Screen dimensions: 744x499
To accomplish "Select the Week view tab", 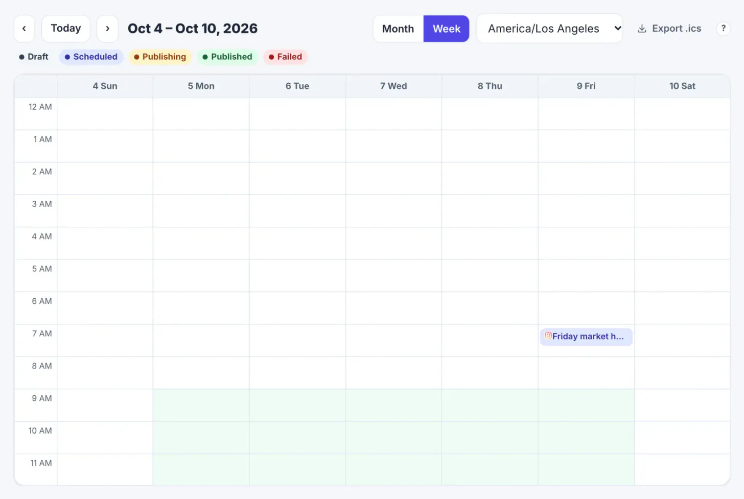I will [x=447, y=29].
